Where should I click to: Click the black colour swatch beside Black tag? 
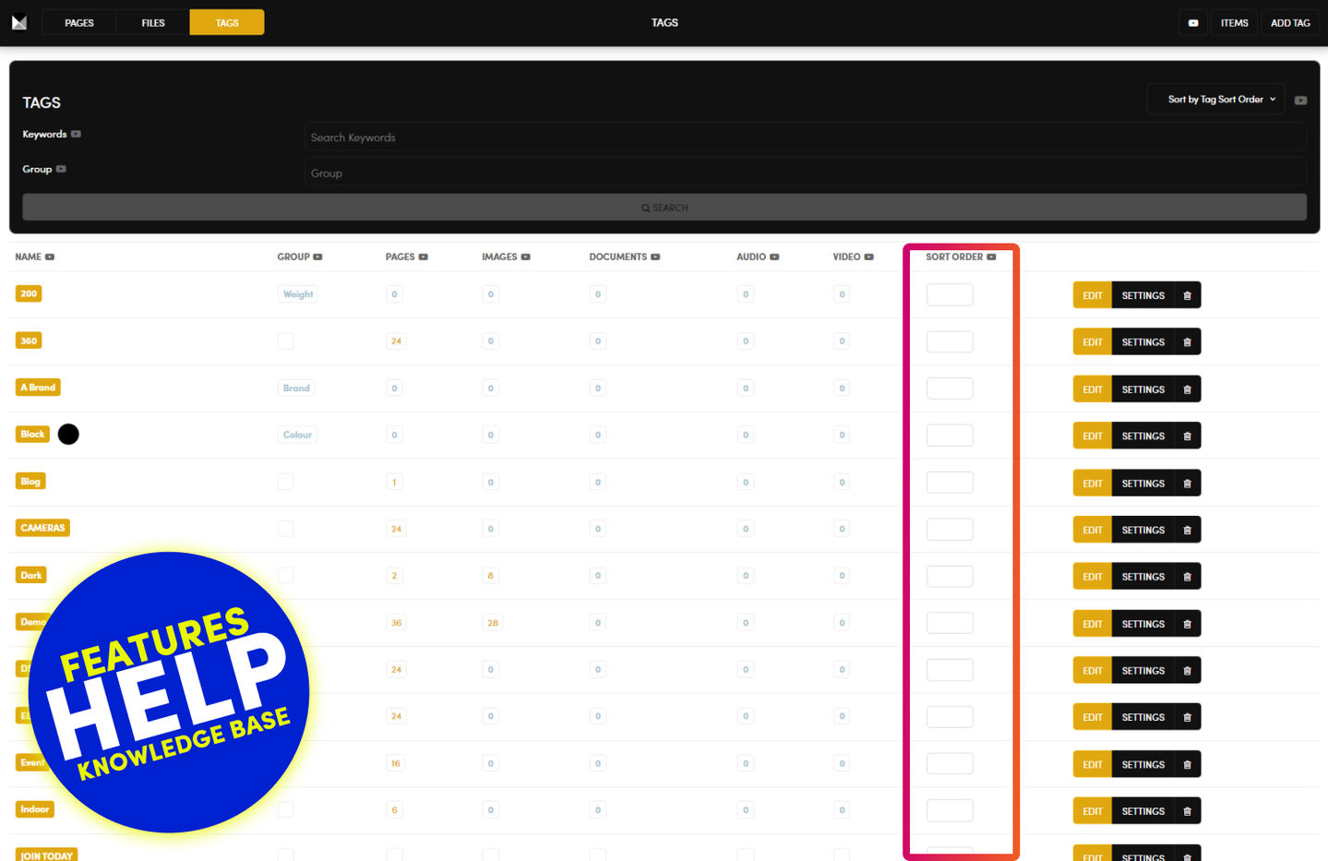pyautogui.click(x=68, y=435)
